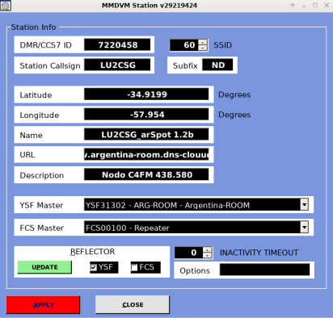This screenshot has height=318, width=333.
Task: Click the REFLECTOR label
Action: point(92,252)
